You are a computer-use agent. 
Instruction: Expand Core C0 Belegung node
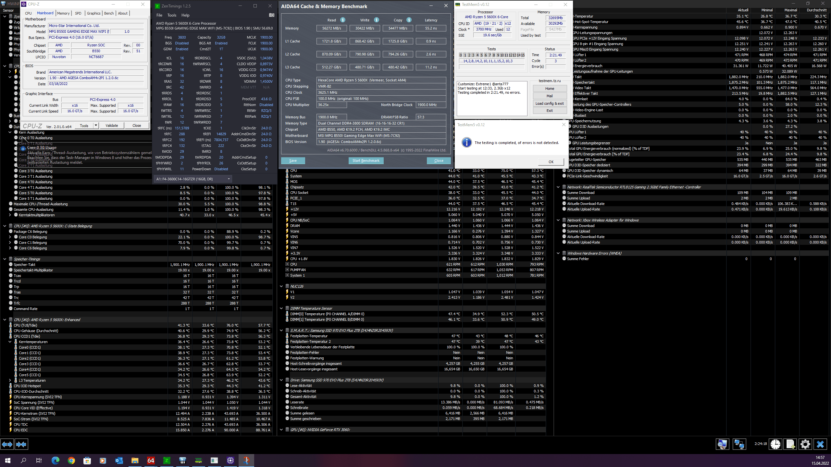tap(10, 237)
